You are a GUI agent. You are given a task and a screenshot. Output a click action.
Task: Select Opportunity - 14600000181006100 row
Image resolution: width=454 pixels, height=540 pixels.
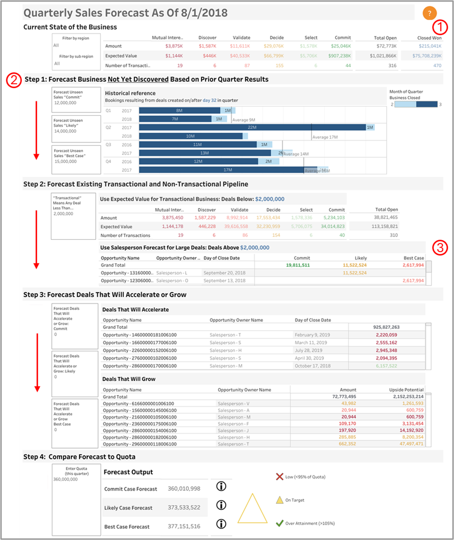(x=140, y=335)
